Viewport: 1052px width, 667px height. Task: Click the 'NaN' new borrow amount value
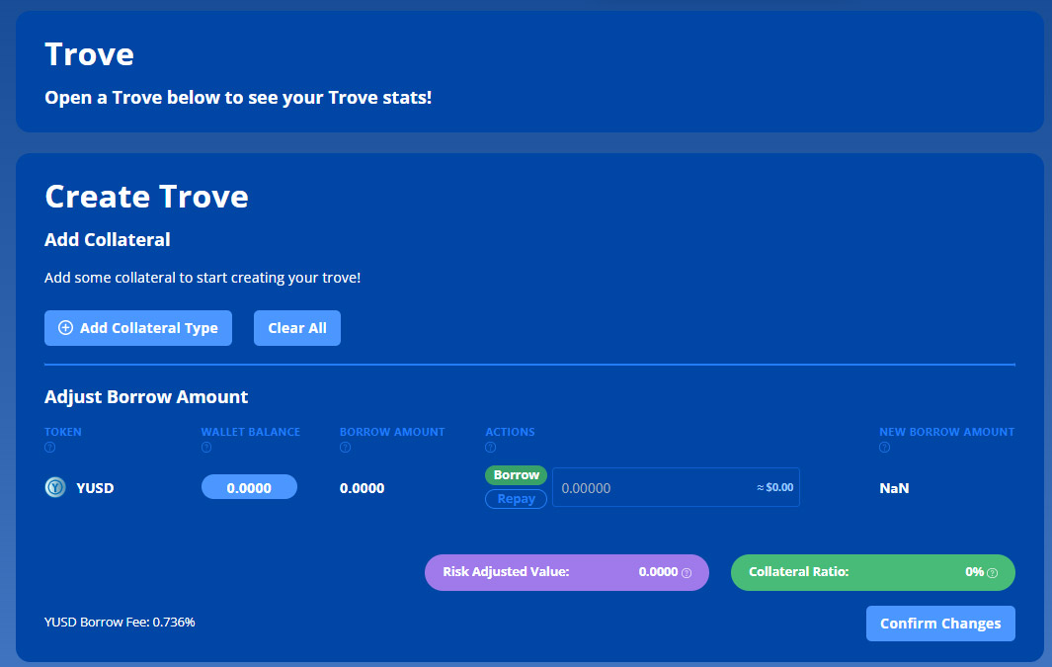(894, 488)
